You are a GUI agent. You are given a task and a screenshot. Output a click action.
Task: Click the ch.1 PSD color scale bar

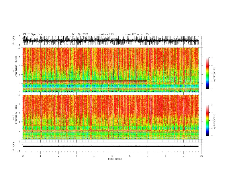207,73
